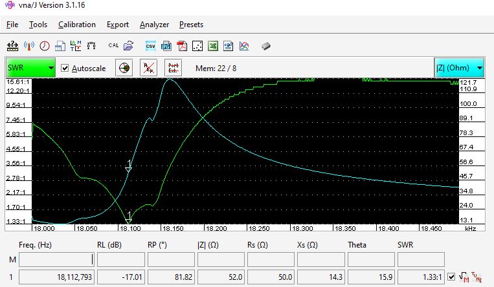Open the Calibration menu

(x=76, y=25)
